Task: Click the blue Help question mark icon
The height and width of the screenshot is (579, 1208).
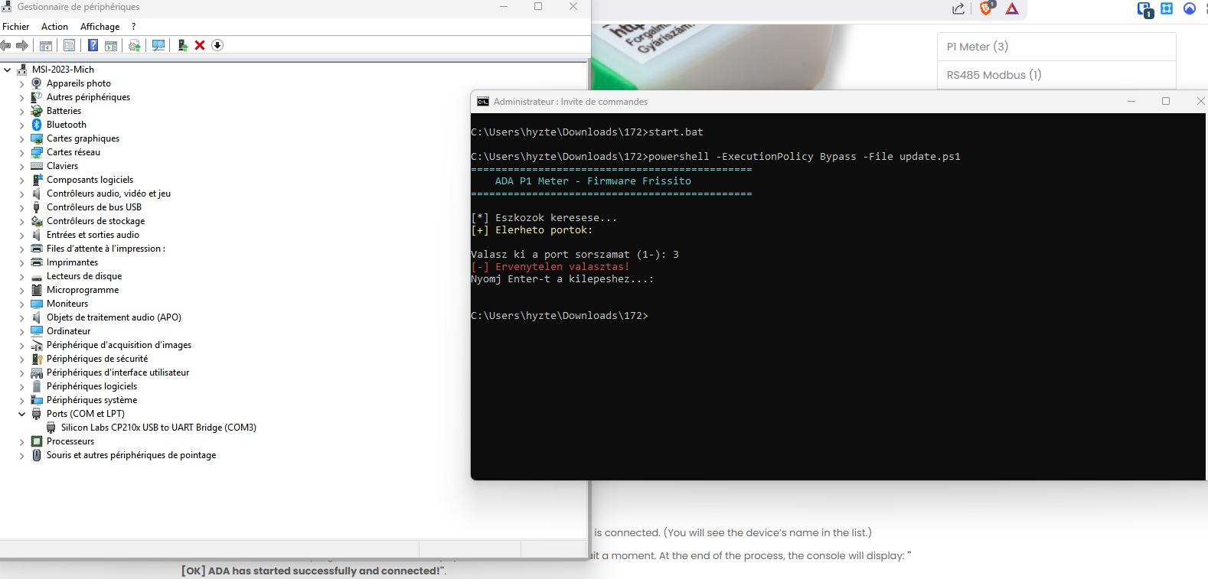Action: [x=93, y=46]
